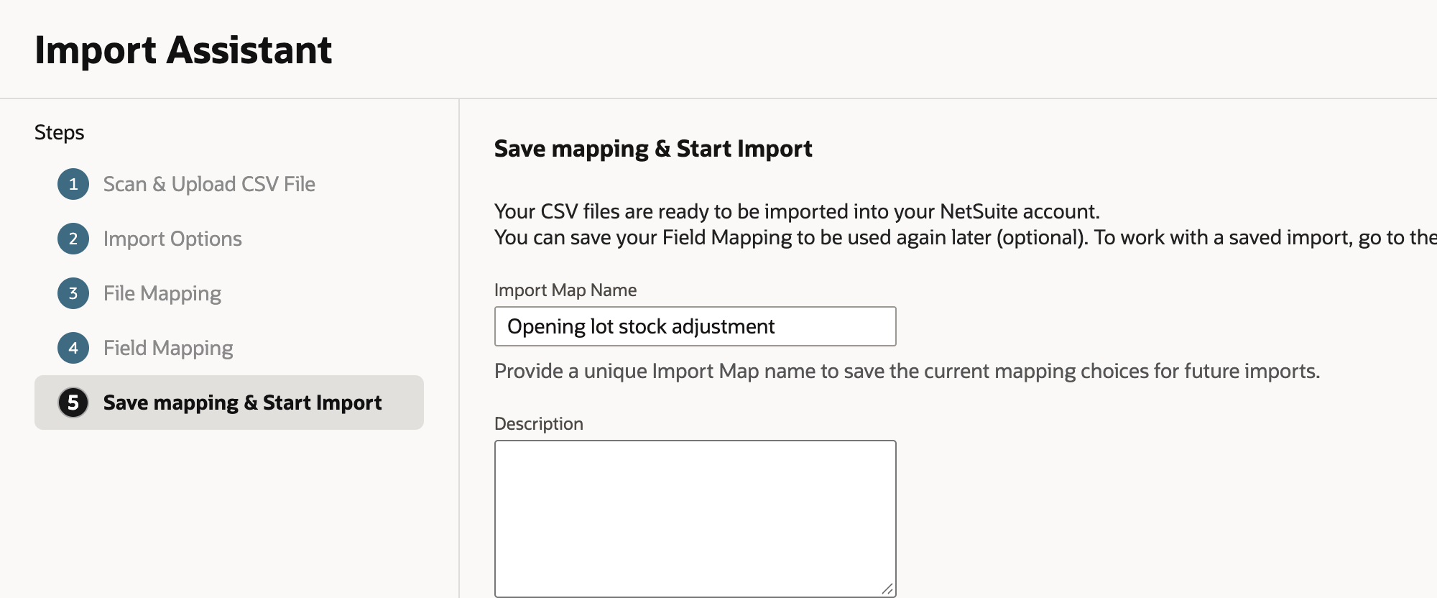Click inside the Description text area
Viewport: 1437px width, 598px height.
(x=696, y=519)
